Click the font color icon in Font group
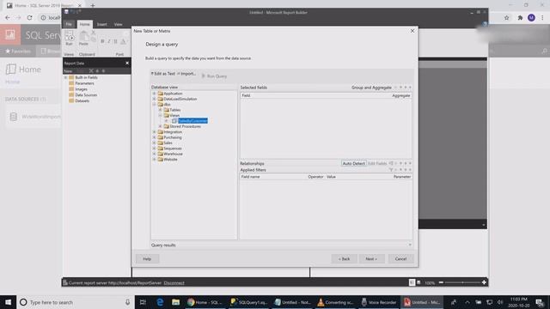 pos(123,41)
